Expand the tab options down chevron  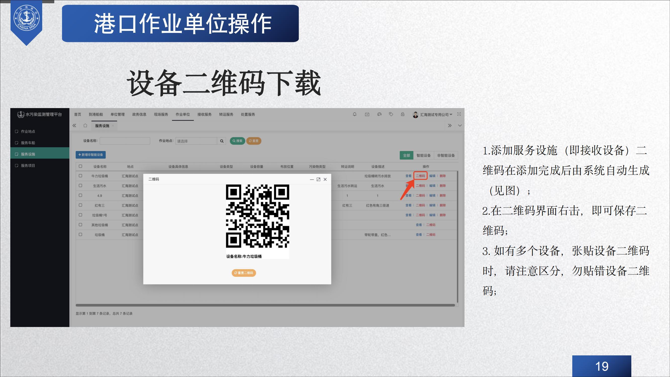pos(460,126)
